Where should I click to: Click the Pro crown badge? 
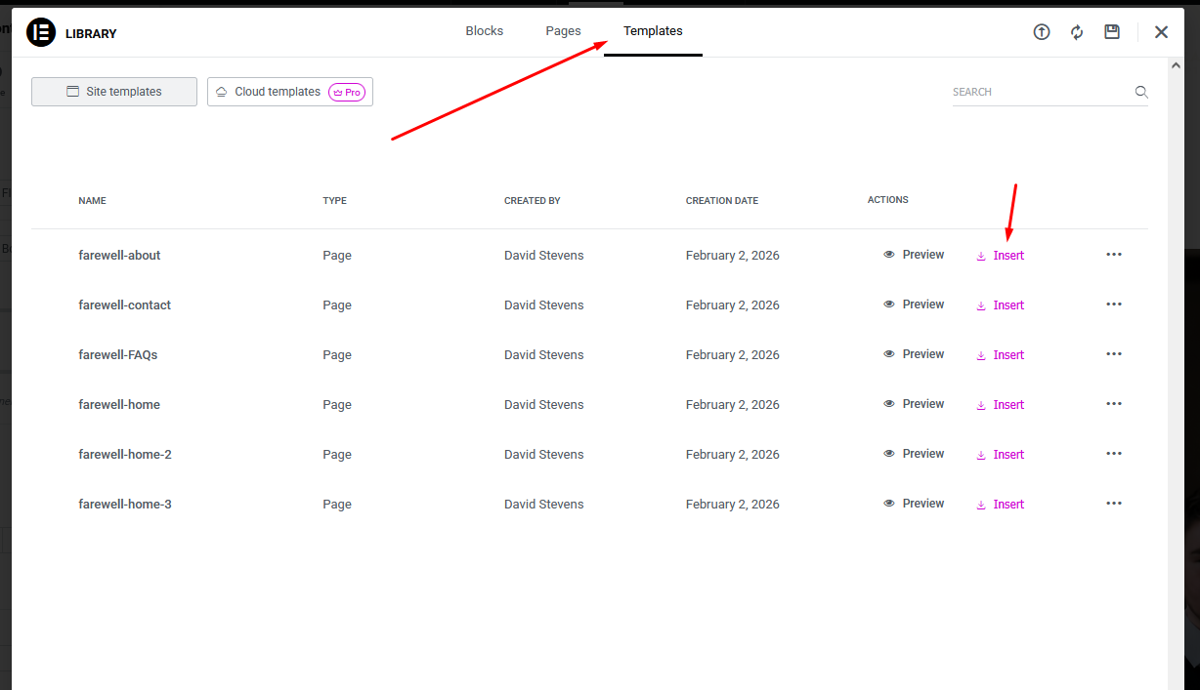point(347,93)
